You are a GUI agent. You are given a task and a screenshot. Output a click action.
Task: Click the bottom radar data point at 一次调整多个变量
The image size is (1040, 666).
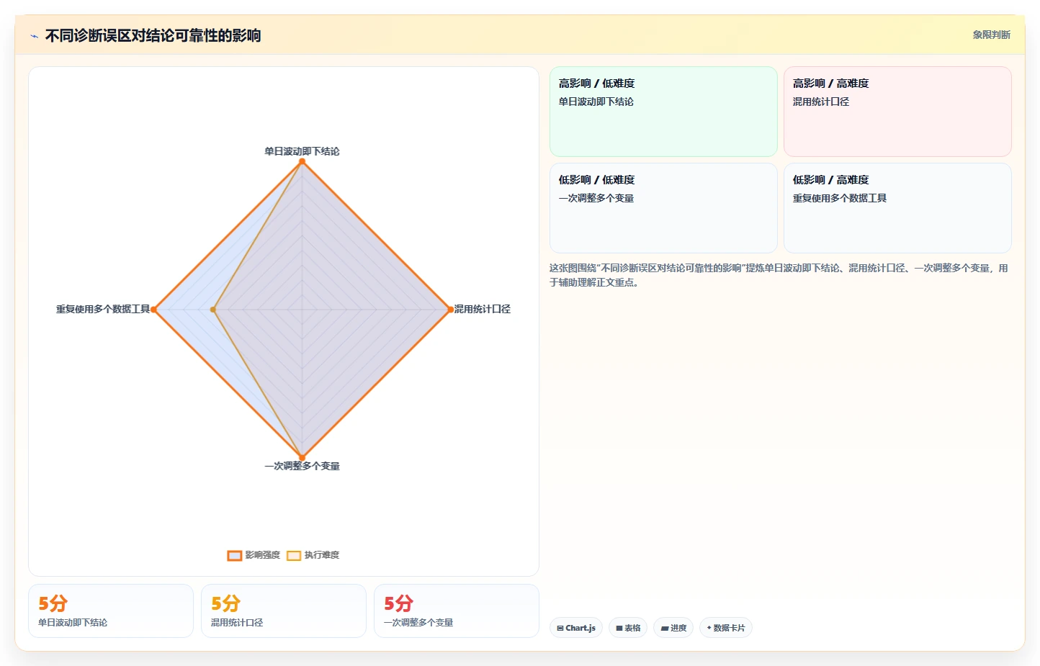click(302, 458)
